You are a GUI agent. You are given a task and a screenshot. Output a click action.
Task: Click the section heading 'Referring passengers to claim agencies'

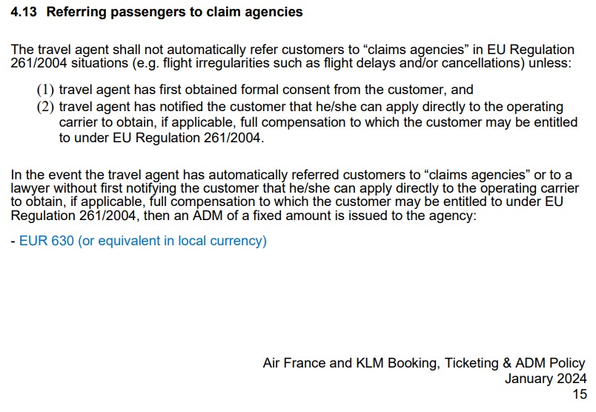pos(174,12)
